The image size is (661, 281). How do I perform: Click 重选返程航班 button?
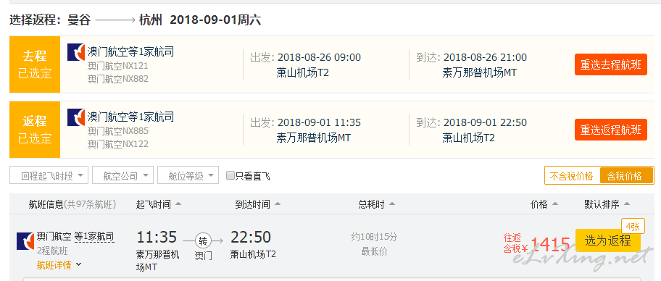tap(611, 130)
